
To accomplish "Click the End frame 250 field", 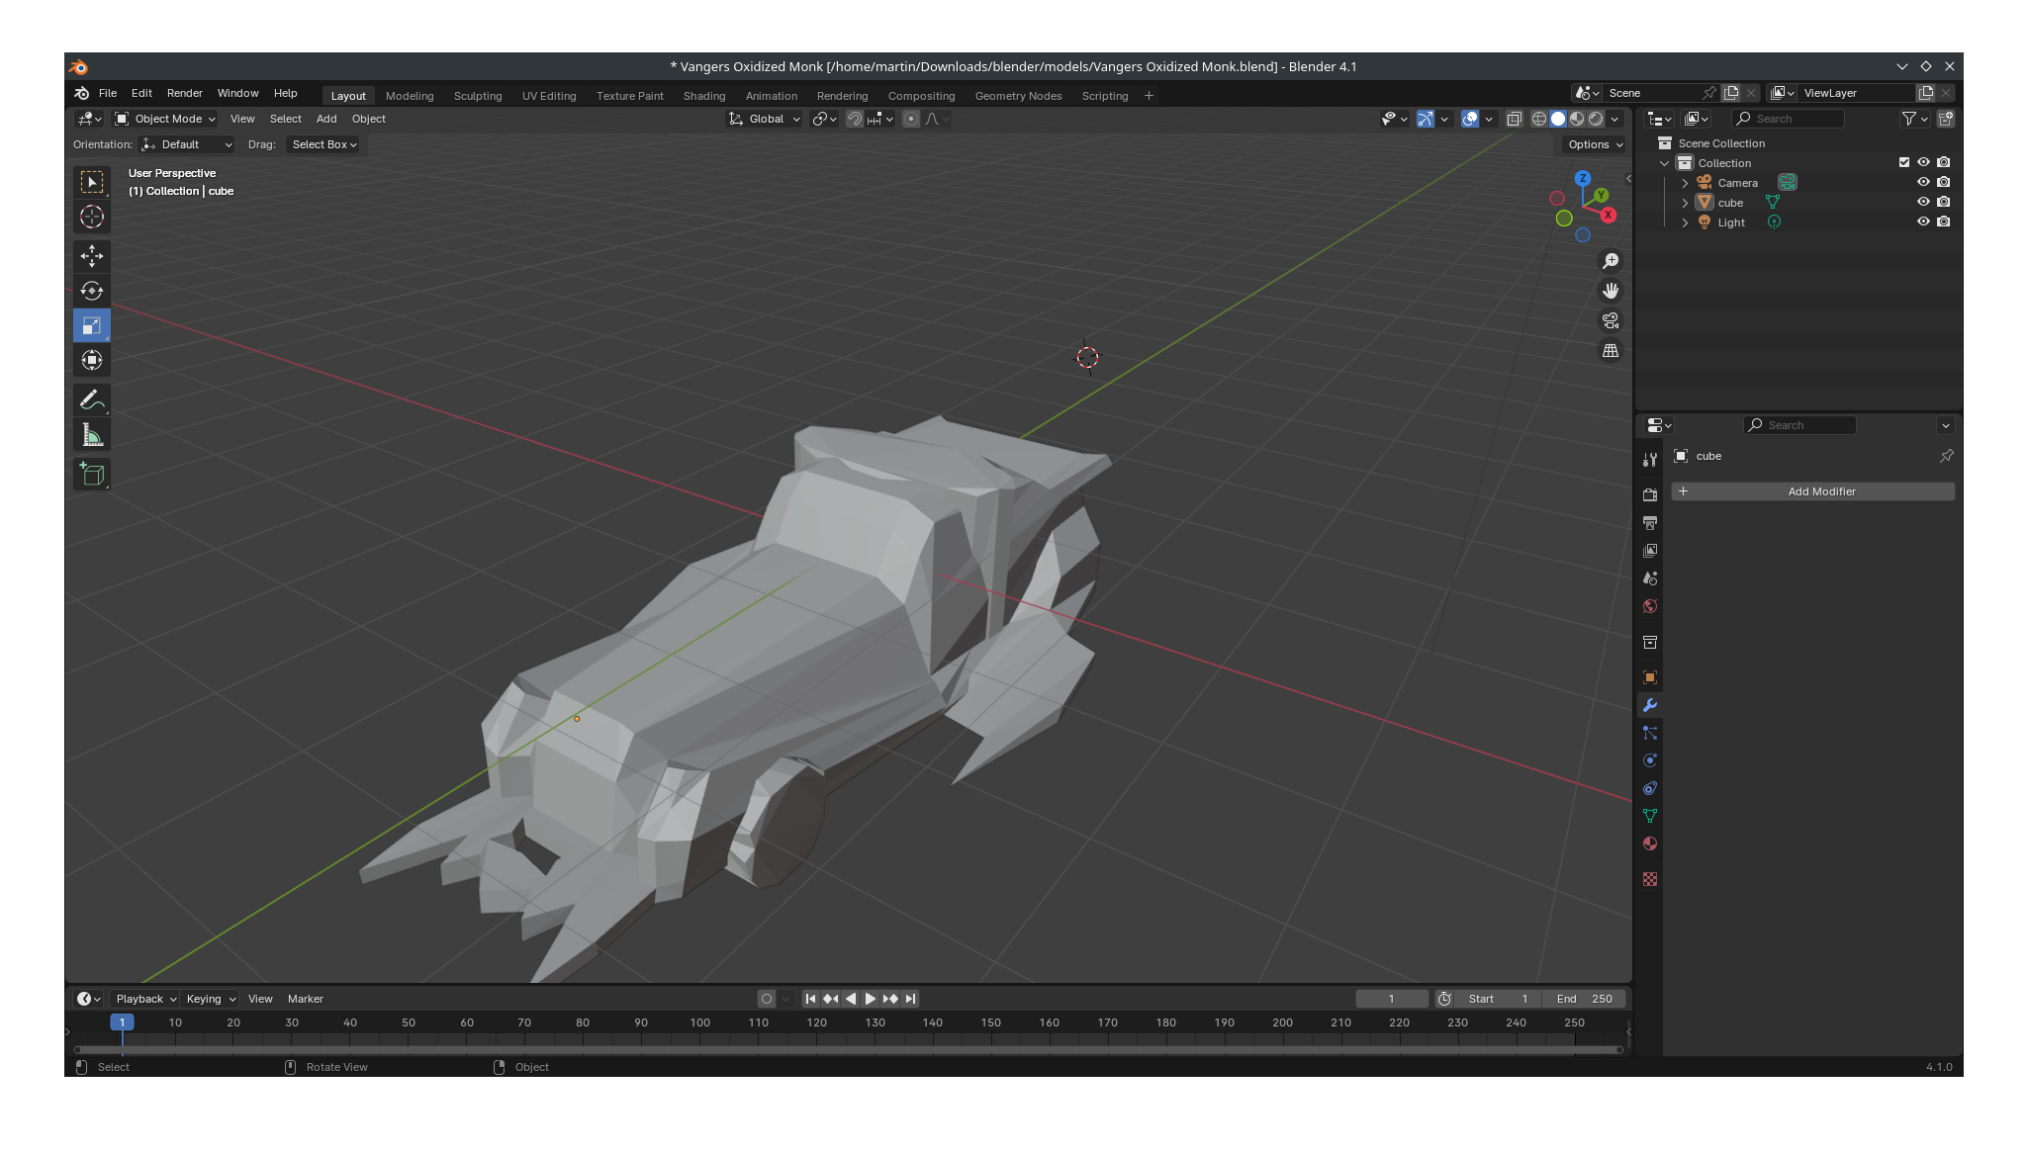I will 1584,999.
